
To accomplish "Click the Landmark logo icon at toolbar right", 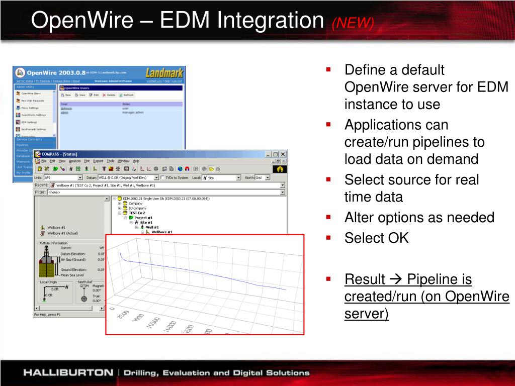I will click(x=280, y=169).
